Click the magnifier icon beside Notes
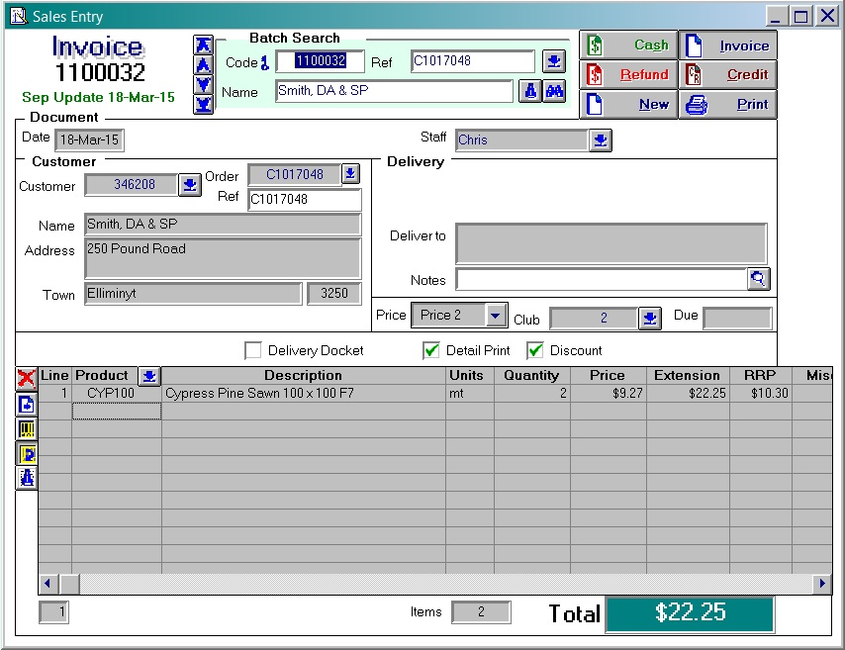The height and width of the screenshot is (650, 845). 758,279
